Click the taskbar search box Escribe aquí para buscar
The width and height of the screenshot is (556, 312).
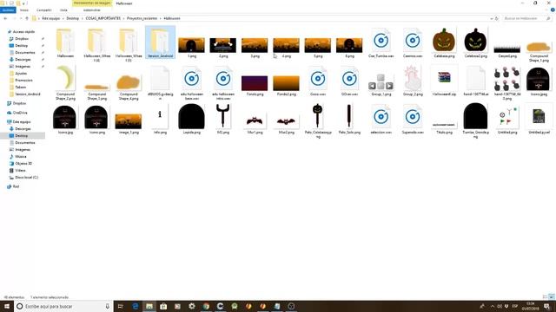63,306
